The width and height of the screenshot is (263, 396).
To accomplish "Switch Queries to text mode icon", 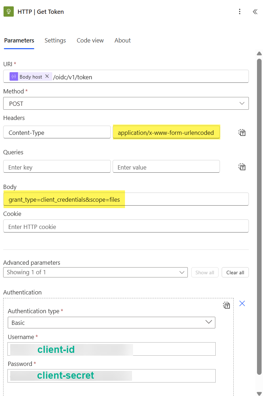I will pos(242,167).
